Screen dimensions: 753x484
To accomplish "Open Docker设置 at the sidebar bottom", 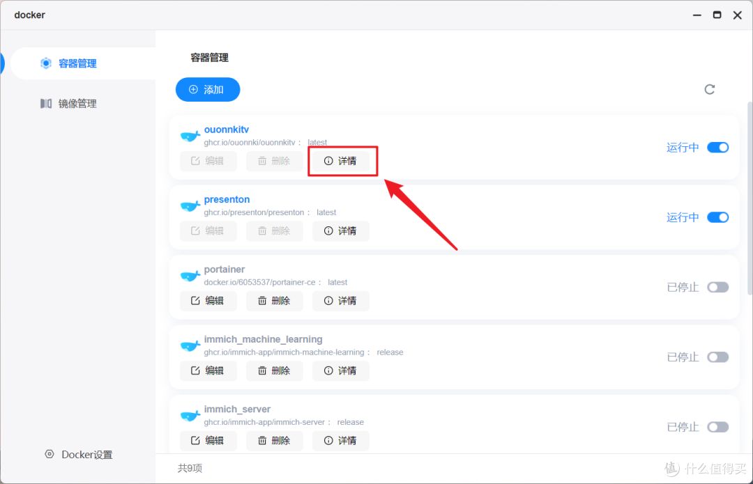I will [78, 454].
